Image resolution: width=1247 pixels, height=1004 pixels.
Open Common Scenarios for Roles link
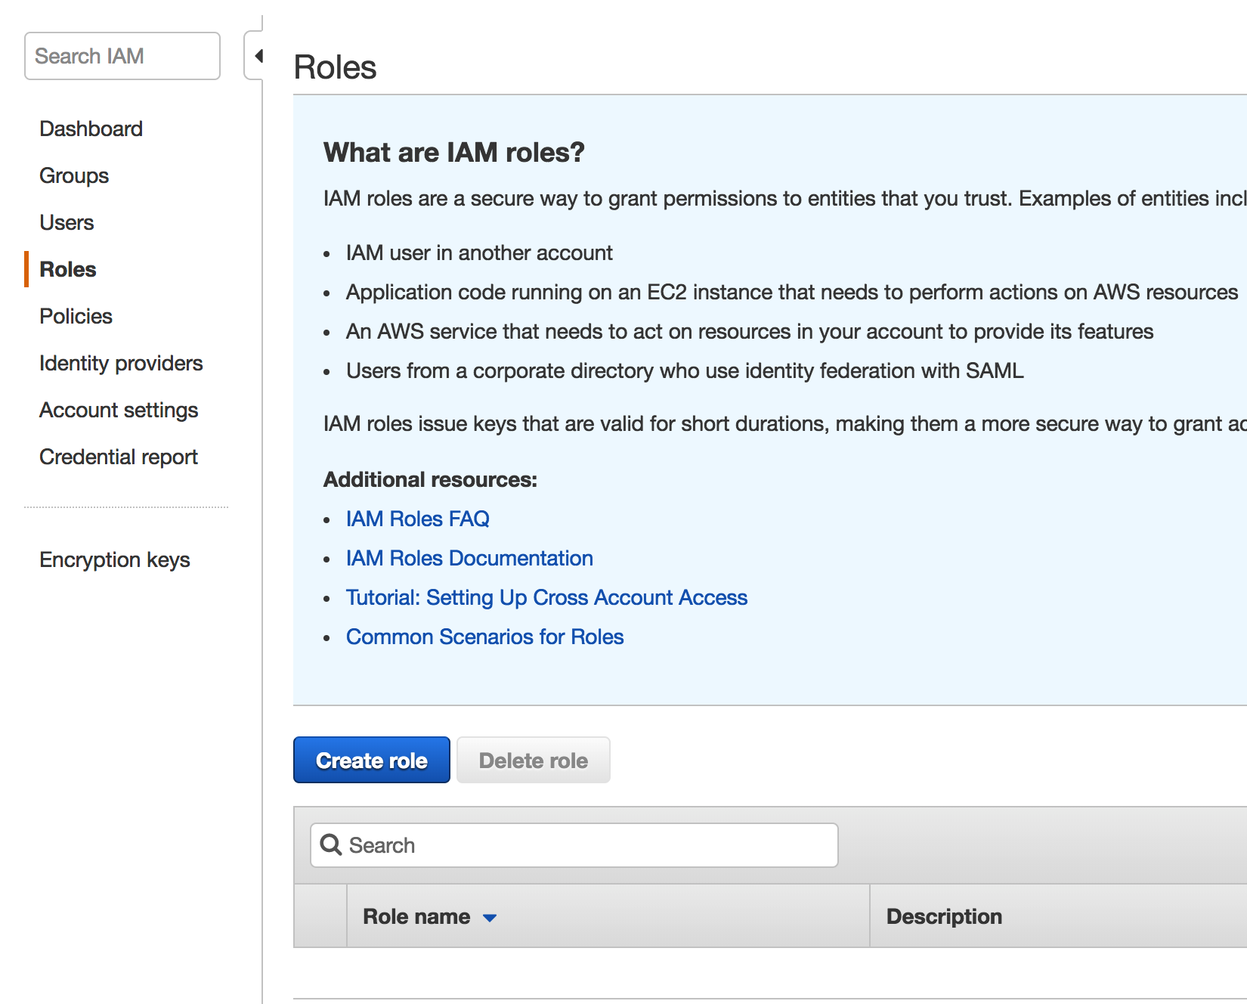pos(484,637)
